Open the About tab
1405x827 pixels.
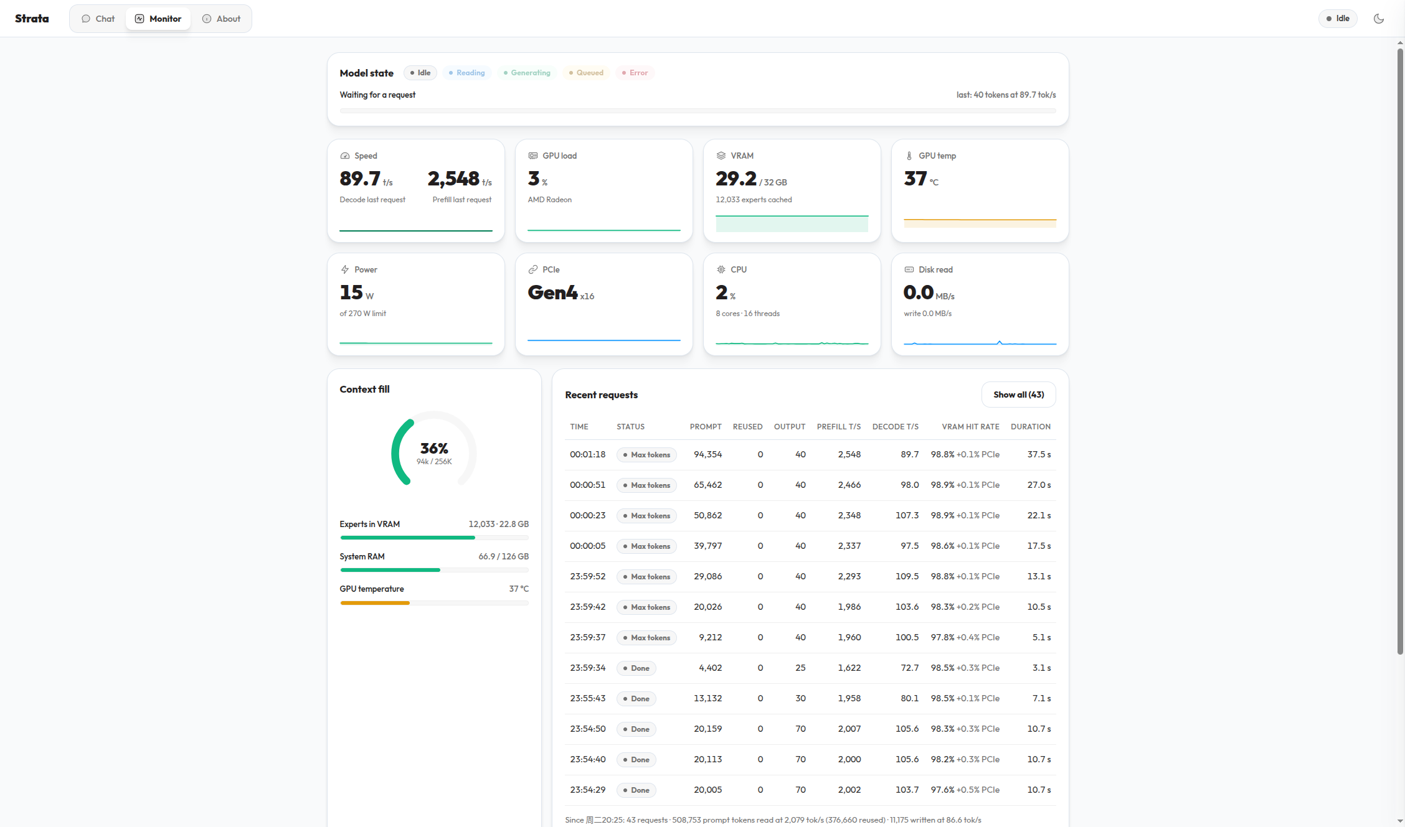click(221, 19)
